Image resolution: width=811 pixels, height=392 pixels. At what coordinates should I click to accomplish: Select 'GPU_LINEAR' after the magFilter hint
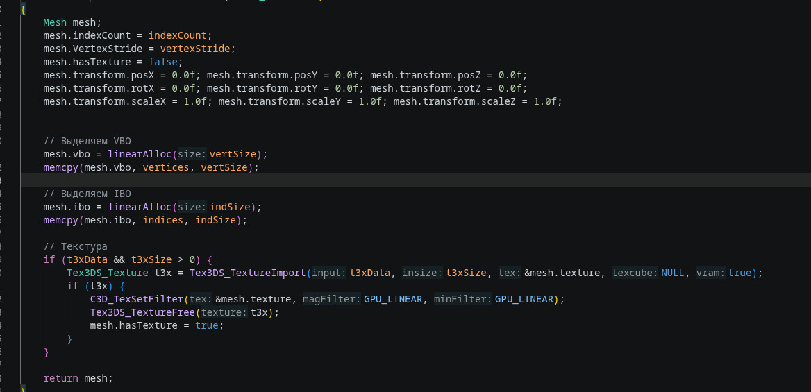(x=392, y=299)
